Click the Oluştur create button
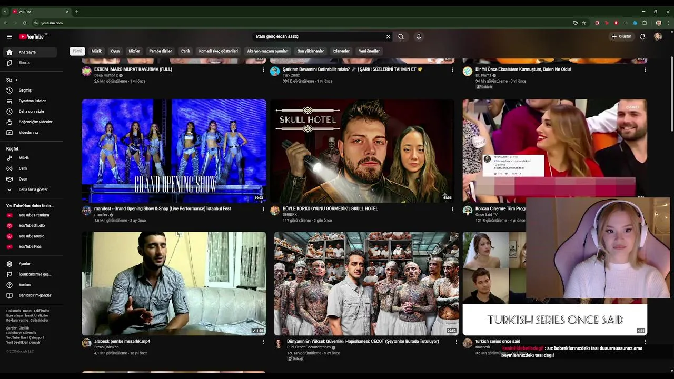The width and height of the screenshot is (674, 379). [621, 36]
